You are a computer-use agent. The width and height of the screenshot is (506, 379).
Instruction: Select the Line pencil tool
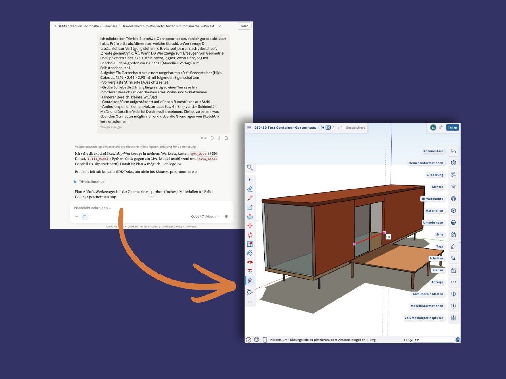click(x=250, y=198)
